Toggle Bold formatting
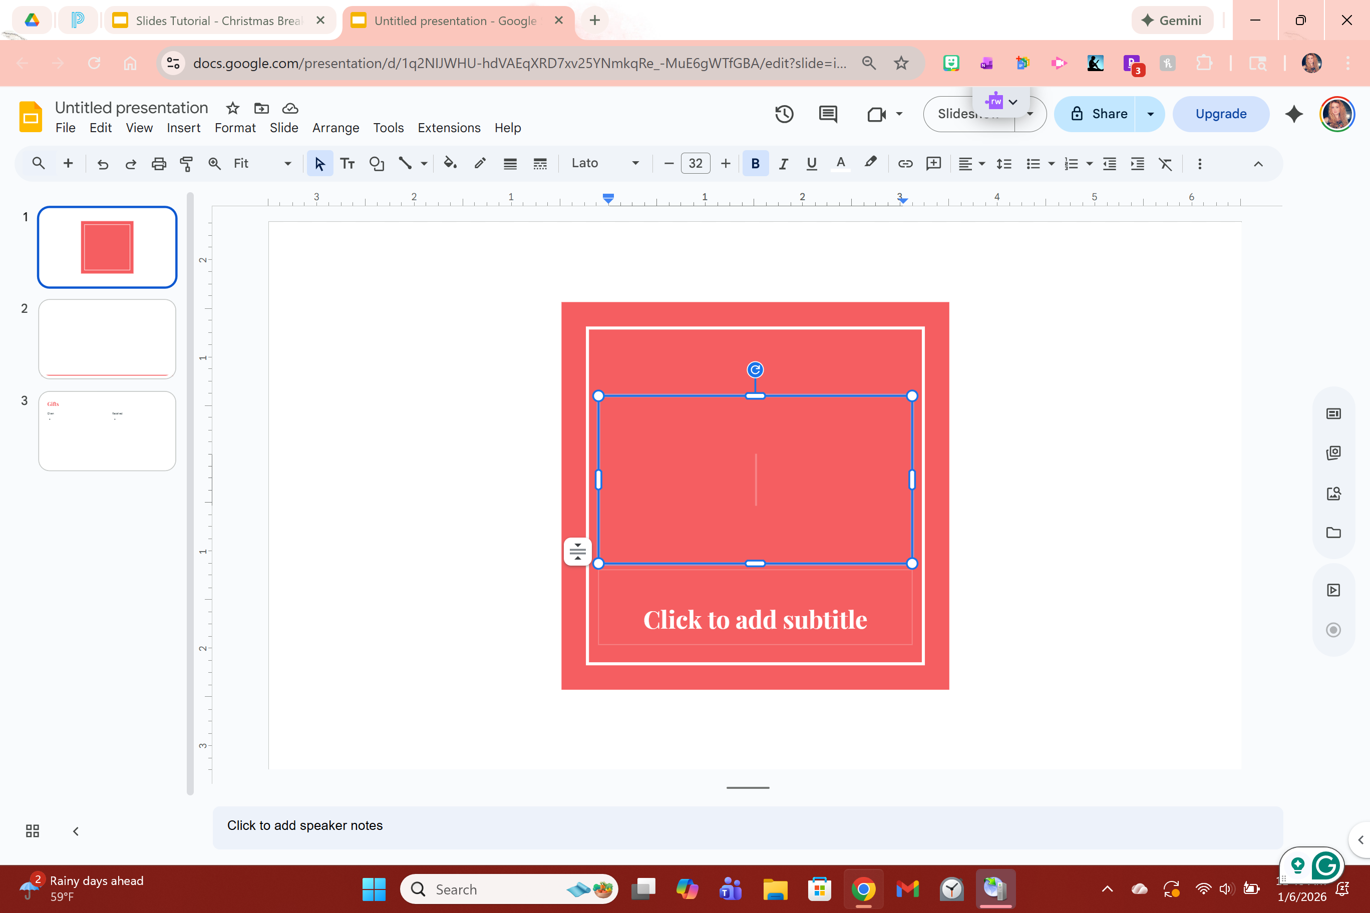This screenshot has height=913, width=1370. coord(755,164)
